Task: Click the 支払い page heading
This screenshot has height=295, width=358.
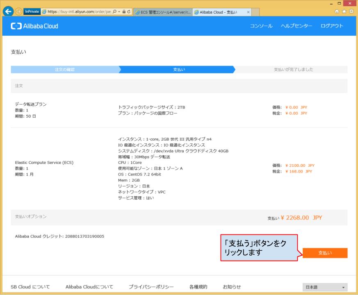Action: coord(18,52)
